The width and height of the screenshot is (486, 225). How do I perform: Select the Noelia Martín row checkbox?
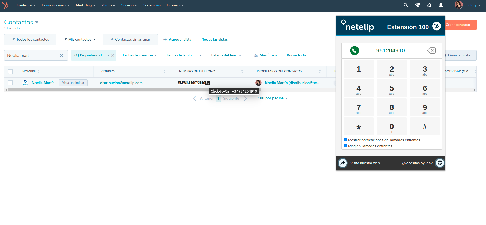(10, 83)
